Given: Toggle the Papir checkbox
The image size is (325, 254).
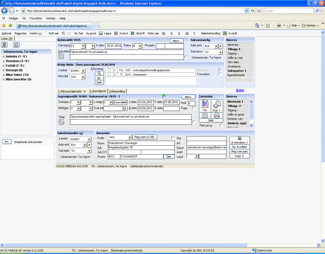Looking at the screenshot, I should [x=194, y=108].
